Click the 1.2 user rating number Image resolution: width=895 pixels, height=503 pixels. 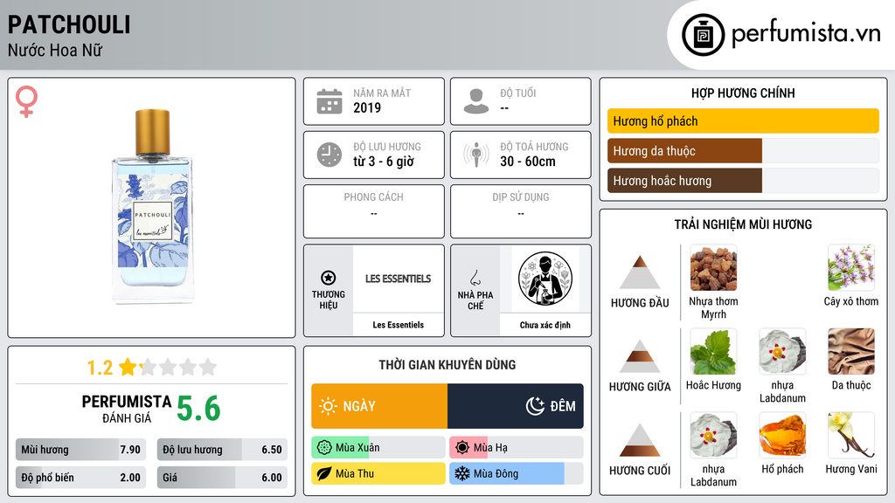tap(100, 368)
